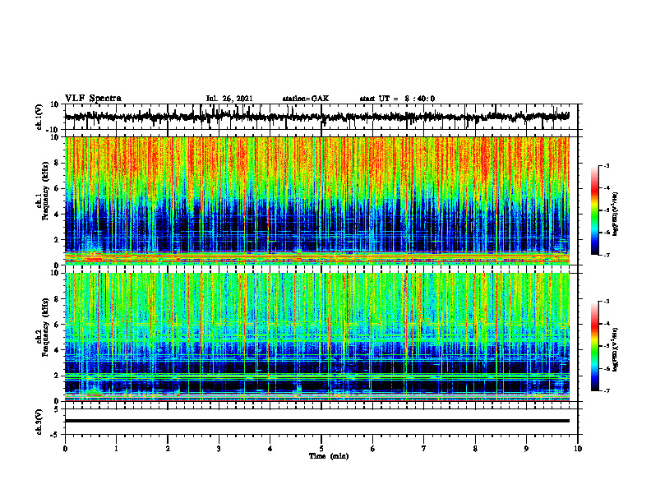Click the "-3" tick on ch.1 colorbar
Viewport: 651px width, 503px height.
tap(607, 166)
